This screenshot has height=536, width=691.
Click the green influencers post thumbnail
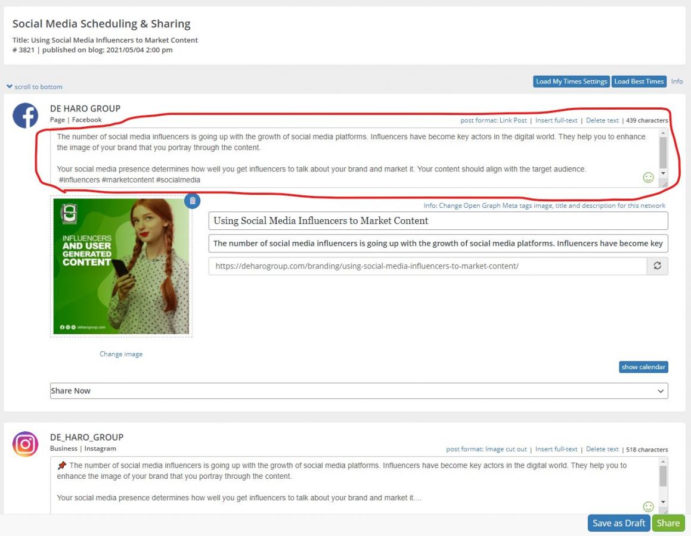point(121,266)
